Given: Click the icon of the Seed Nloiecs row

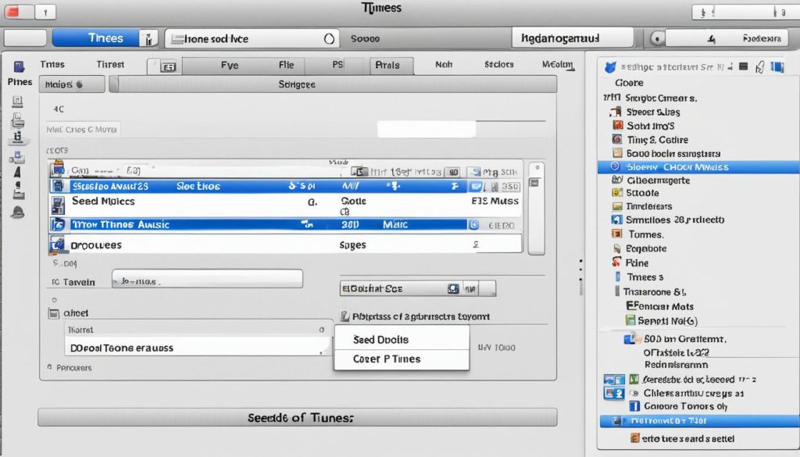Looking at the screenshot, I should tap(58, 205).
